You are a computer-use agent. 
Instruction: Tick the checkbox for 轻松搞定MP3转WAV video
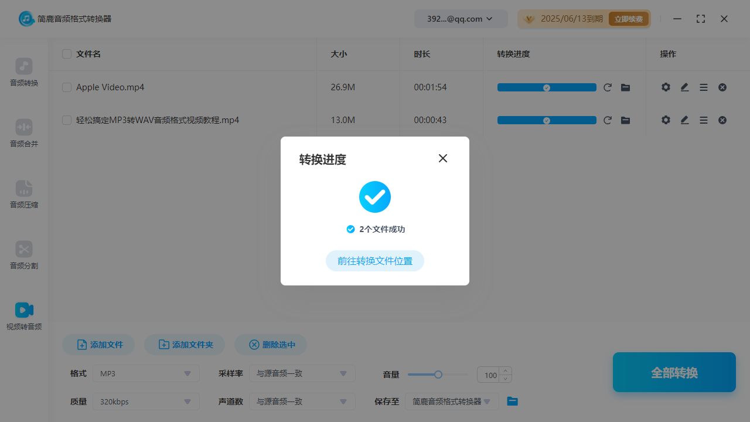tap(66, 120)
